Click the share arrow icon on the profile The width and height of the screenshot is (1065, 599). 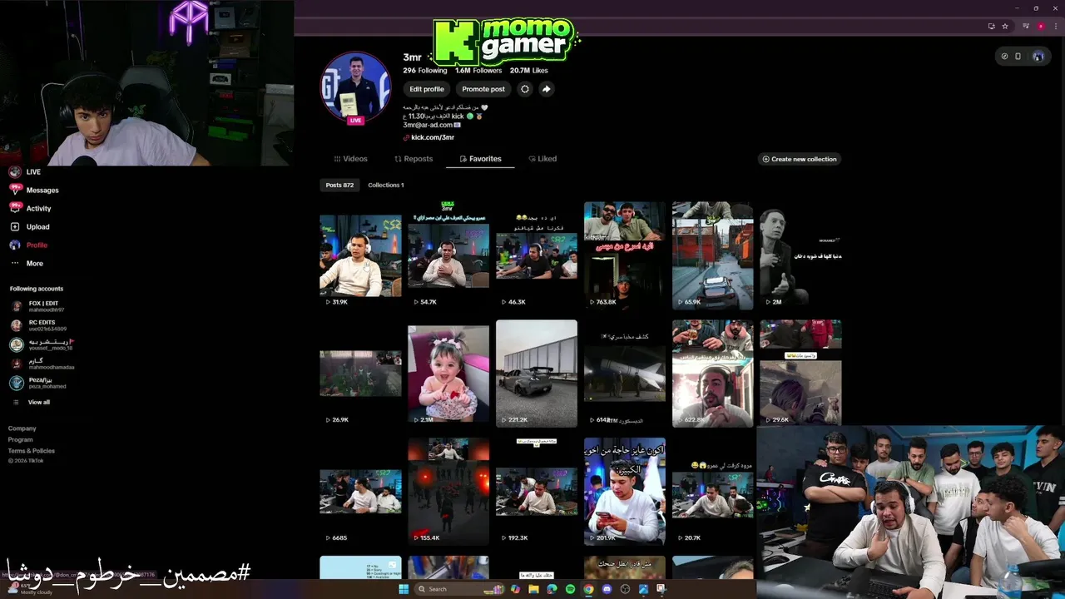pos(546,89)
